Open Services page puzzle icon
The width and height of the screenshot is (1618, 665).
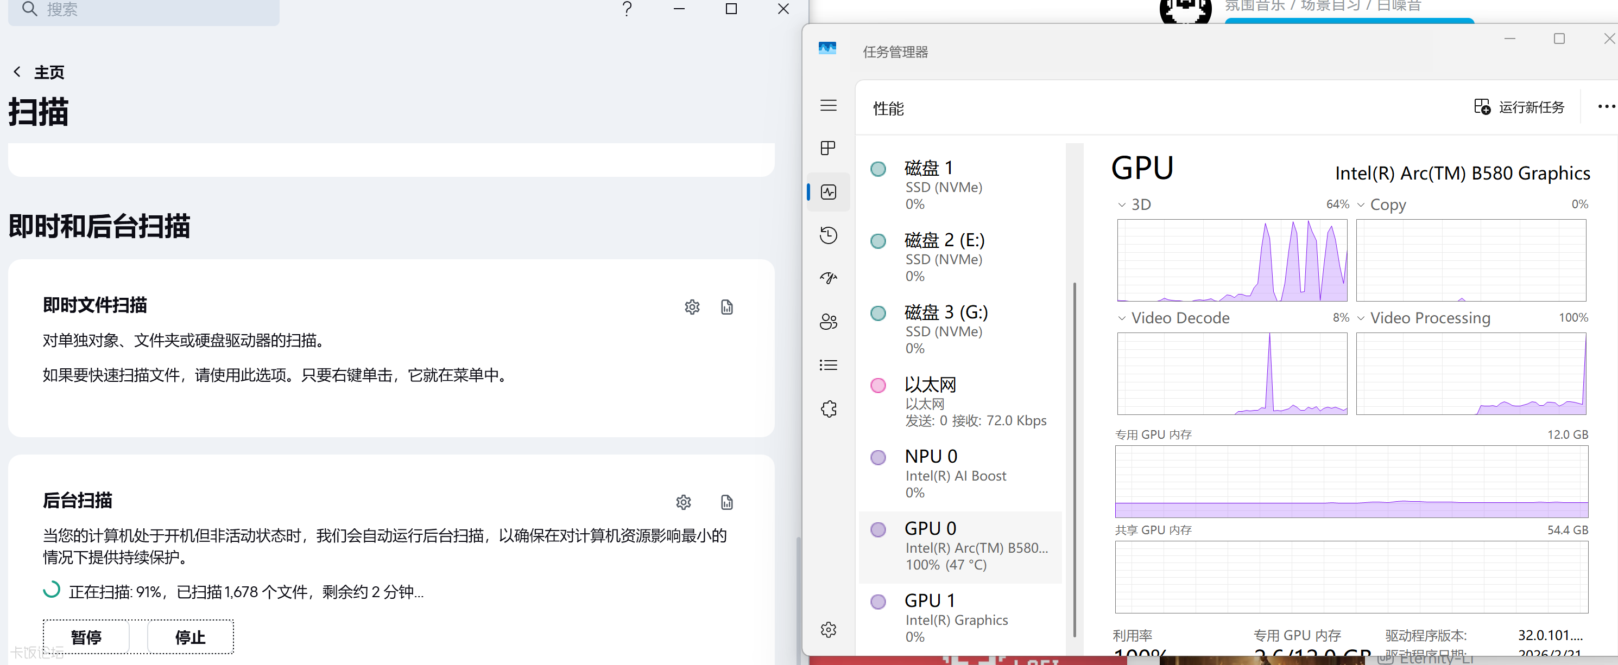point(829,409)
